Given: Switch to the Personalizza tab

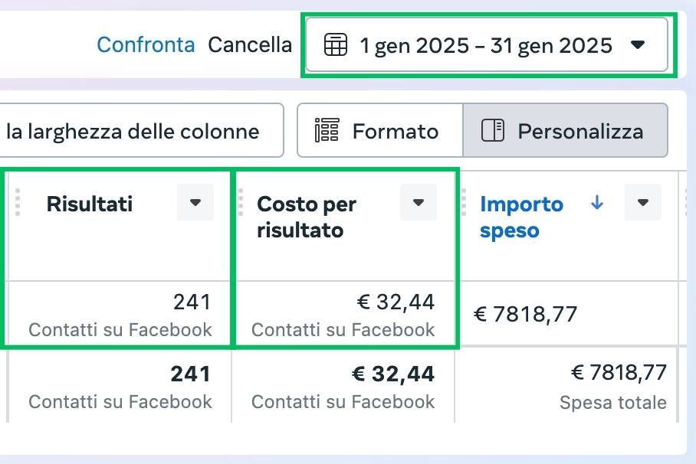Looking at the screenshot, I should coord(566,130).
